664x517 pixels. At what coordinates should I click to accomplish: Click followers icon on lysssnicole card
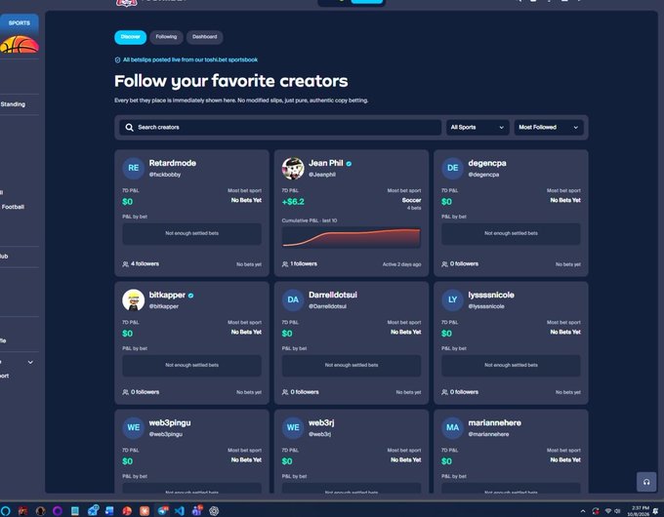click(x=444, y=392)
